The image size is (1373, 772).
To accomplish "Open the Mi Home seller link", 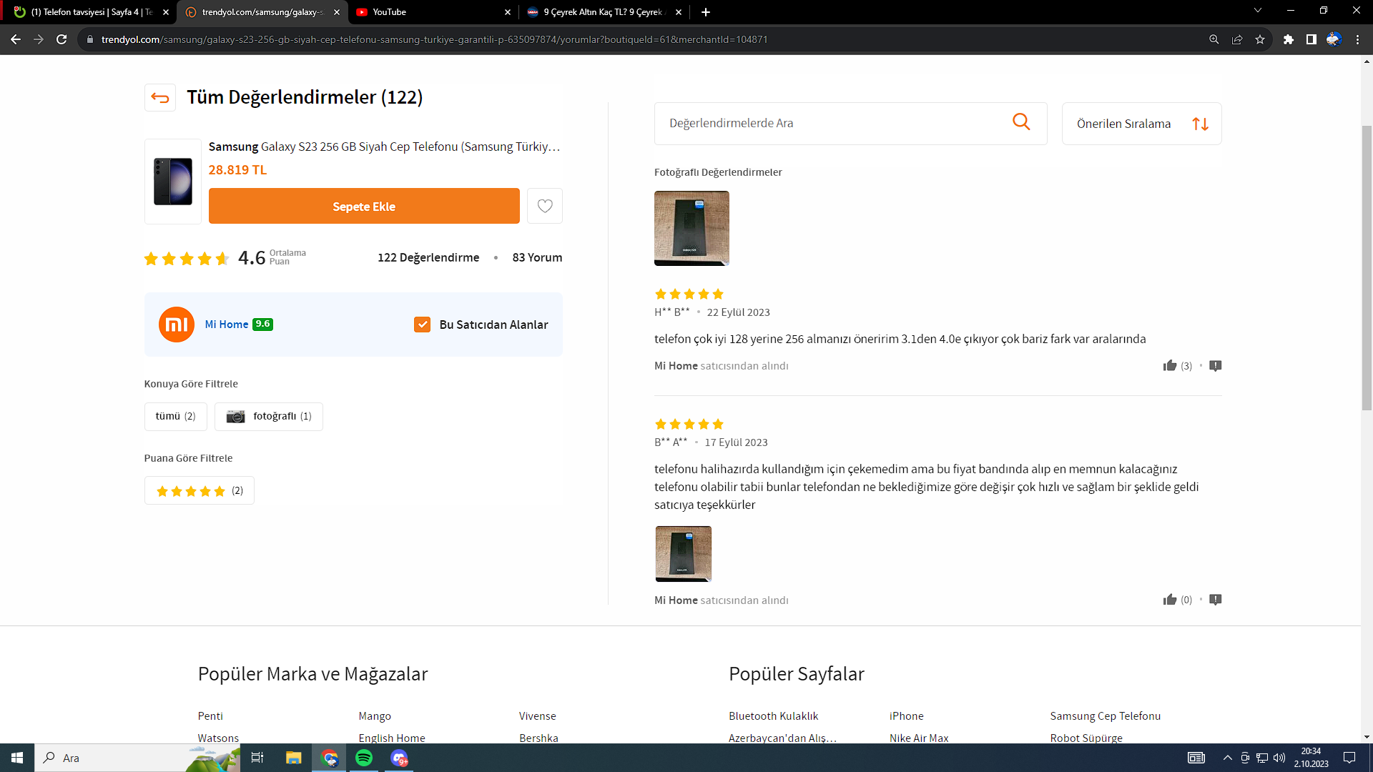I will (226, 325).
